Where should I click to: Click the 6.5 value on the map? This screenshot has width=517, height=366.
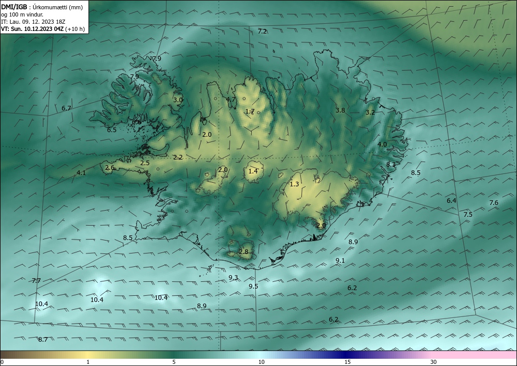click(x=112, y=130)
